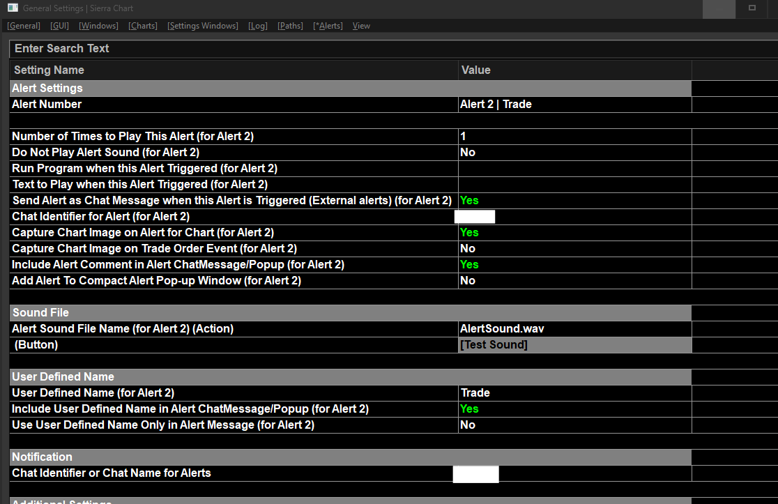Click the Sierra Chart app icon in title bar

coord(13,8)
